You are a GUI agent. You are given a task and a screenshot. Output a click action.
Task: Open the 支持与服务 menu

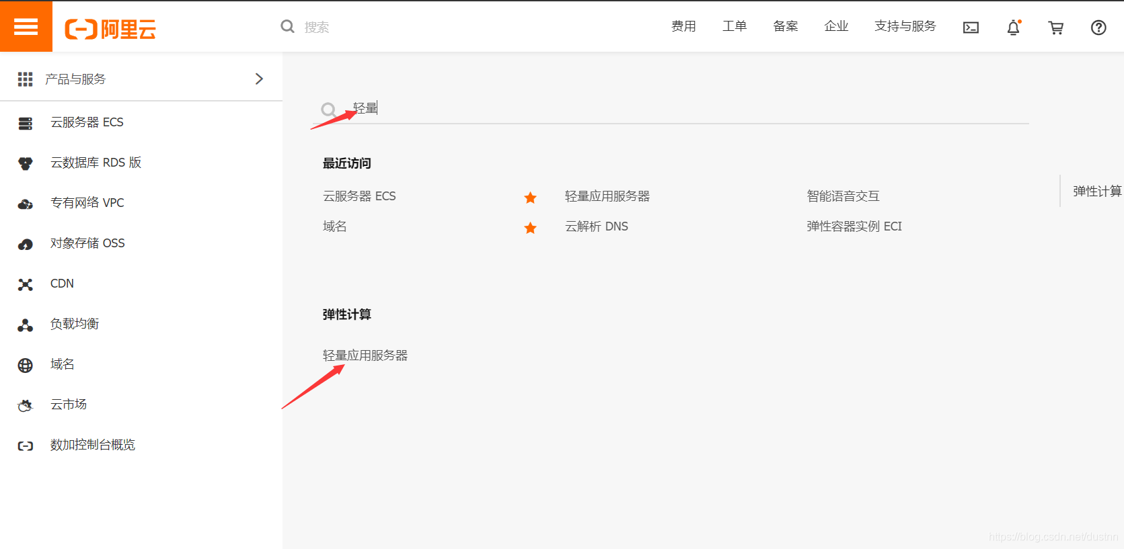point(905,26)
